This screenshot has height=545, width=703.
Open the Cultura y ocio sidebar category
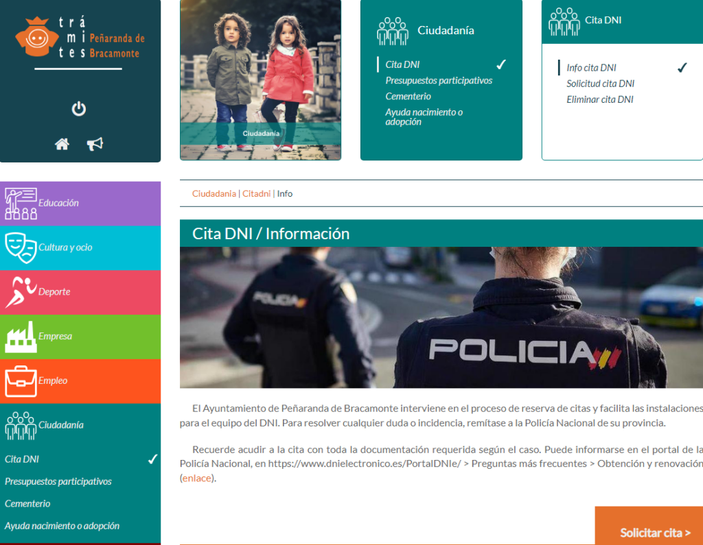(x=80, y=247)
